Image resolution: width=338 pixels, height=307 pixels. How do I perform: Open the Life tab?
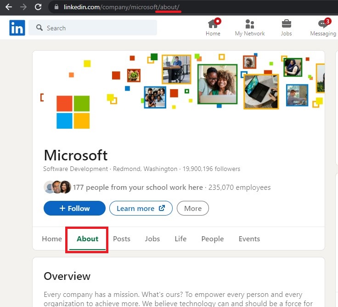click(x=180, y=239)
